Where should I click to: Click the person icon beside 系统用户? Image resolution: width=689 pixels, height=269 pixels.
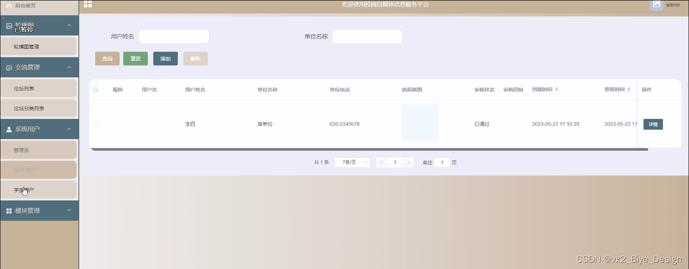point(9,129)
